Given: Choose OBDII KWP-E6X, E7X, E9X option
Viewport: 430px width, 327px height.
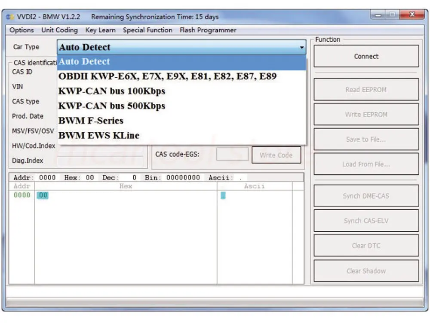Looking at the screenshot, I should 181,76.
